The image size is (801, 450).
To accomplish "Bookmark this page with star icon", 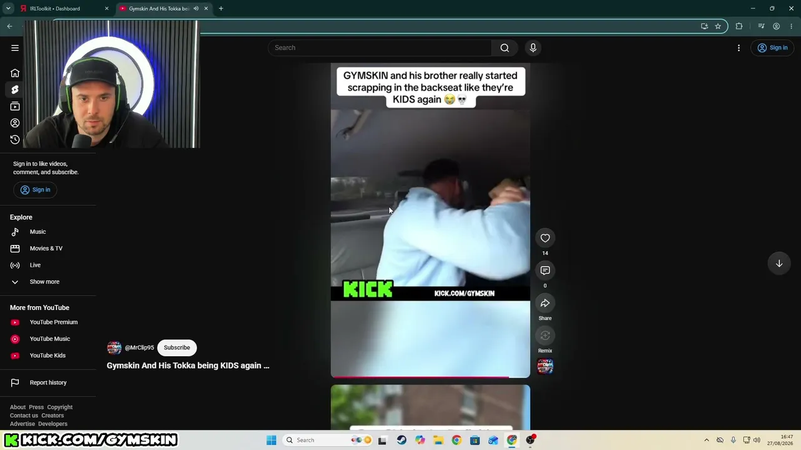I will [x=718, y=26].
